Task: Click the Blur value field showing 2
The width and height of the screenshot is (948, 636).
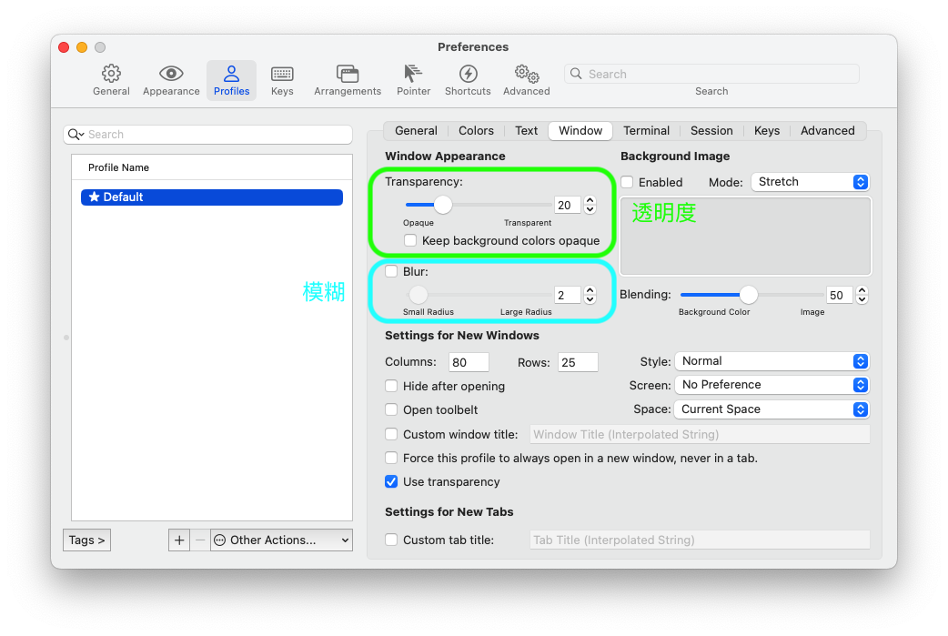Action: point(567,295)
